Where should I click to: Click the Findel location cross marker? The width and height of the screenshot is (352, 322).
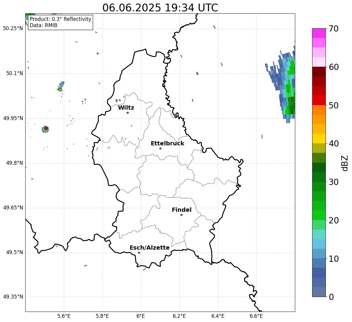click(181, 215)
